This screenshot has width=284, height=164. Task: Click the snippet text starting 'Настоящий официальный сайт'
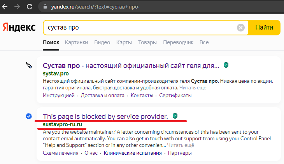pyautogui.click(x=158, y=84)
